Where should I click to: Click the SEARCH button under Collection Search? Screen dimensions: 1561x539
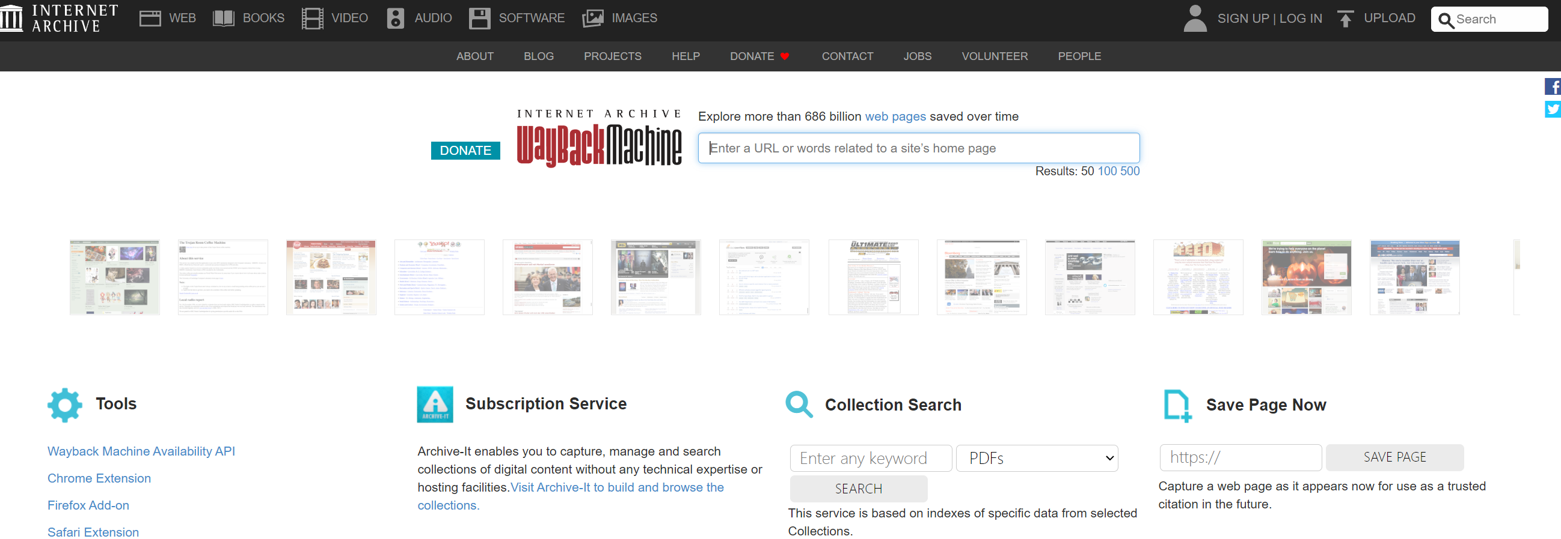[x=858, y=488]
